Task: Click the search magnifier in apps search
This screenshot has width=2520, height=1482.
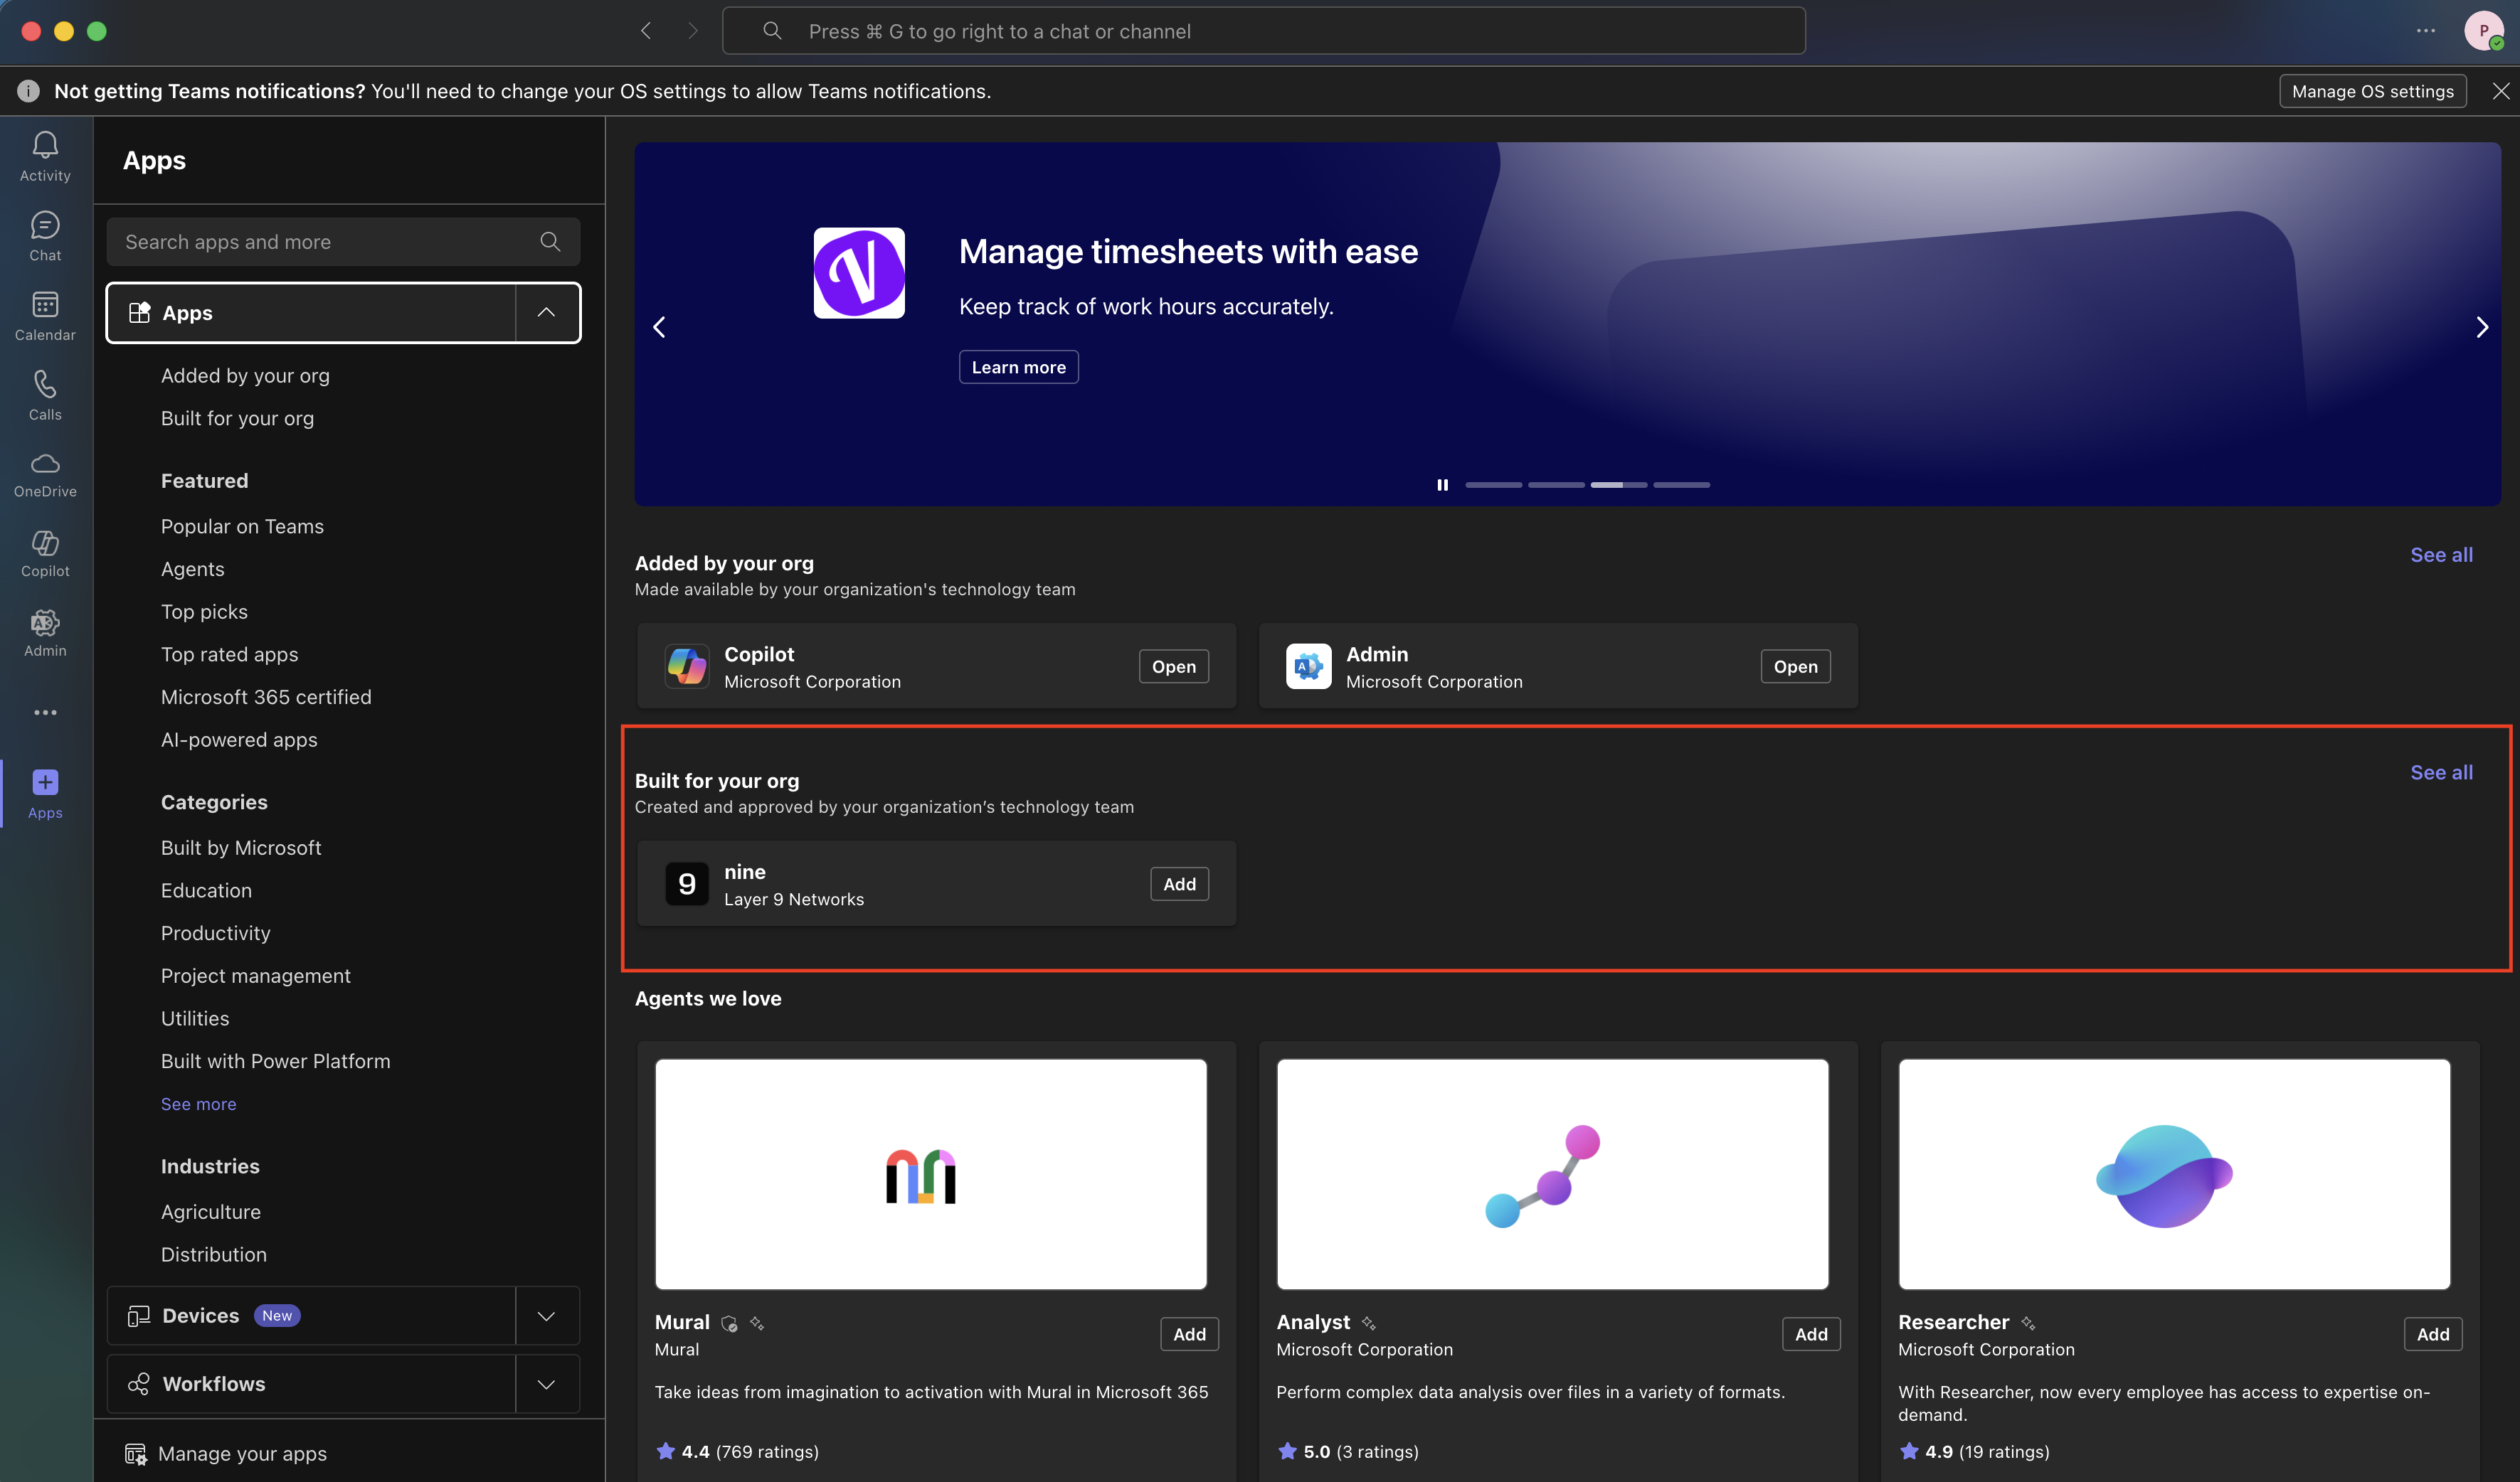Action: [x=550, y=242]
